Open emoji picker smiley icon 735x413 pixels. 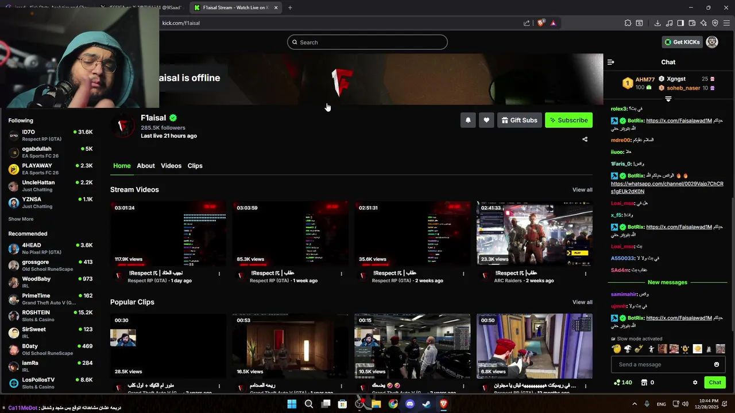[x=717, y=364]
